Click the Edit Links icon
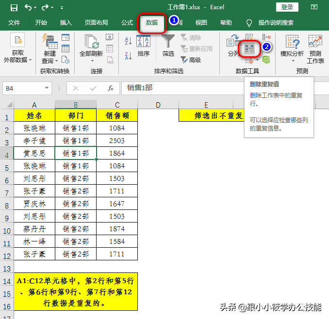Viewport: 329px width, 319px height. pyautogui.click(x=110, y=60)
